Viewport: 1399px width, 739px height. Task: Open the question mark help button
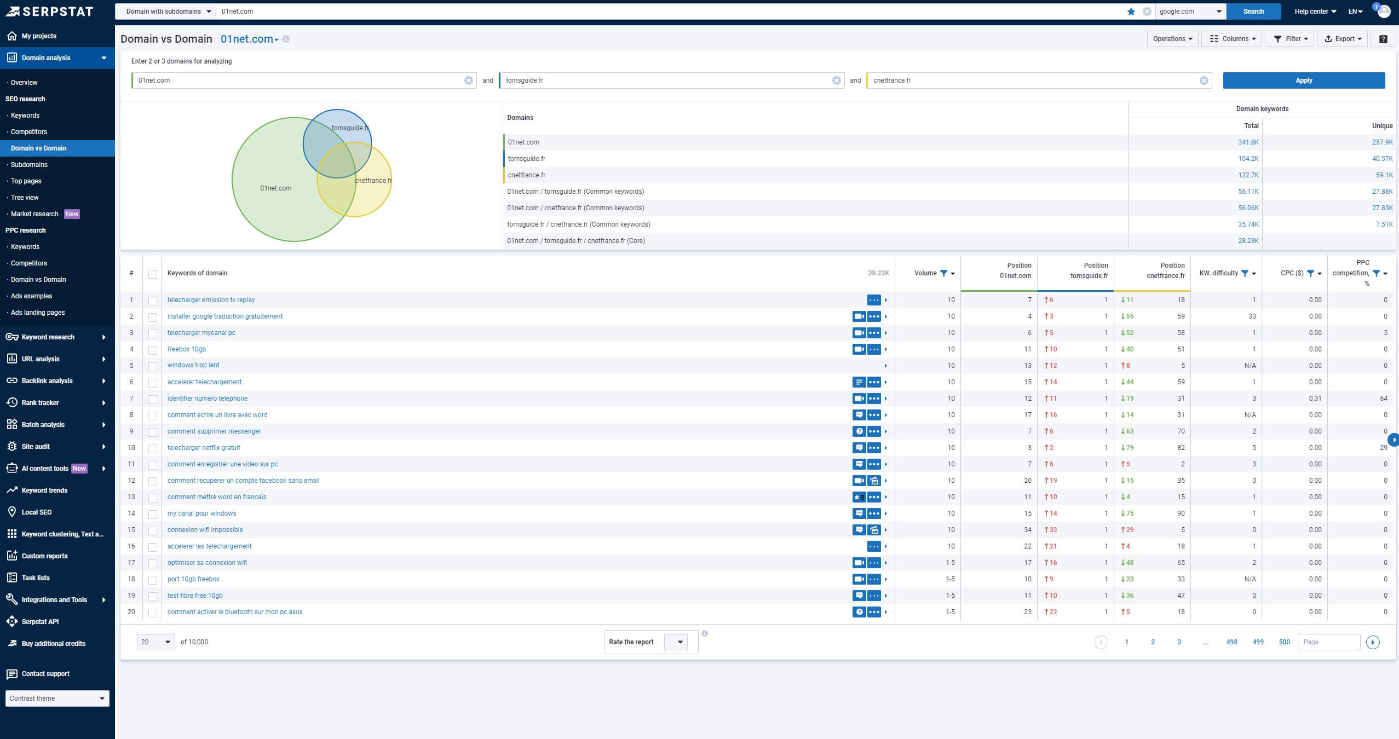coord(1383,39)
